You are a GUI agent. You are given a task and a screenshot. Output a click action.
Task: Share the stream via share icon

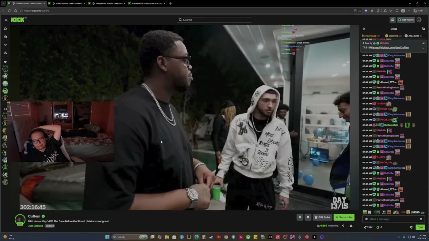pos(343,226)
